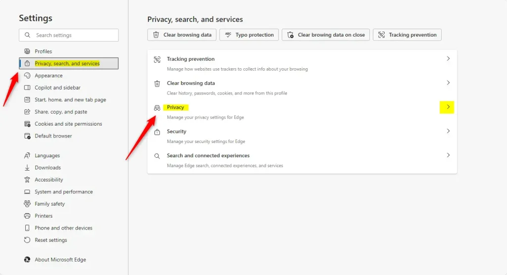This screenshot has height=275, width=507.
Task: Open About Microsoft Edge
Action: pyautogui.click(x=60, y=260)
